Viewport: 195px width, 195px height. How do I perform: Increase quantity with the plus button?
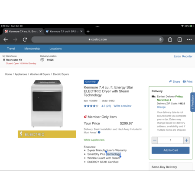(186, 140)
